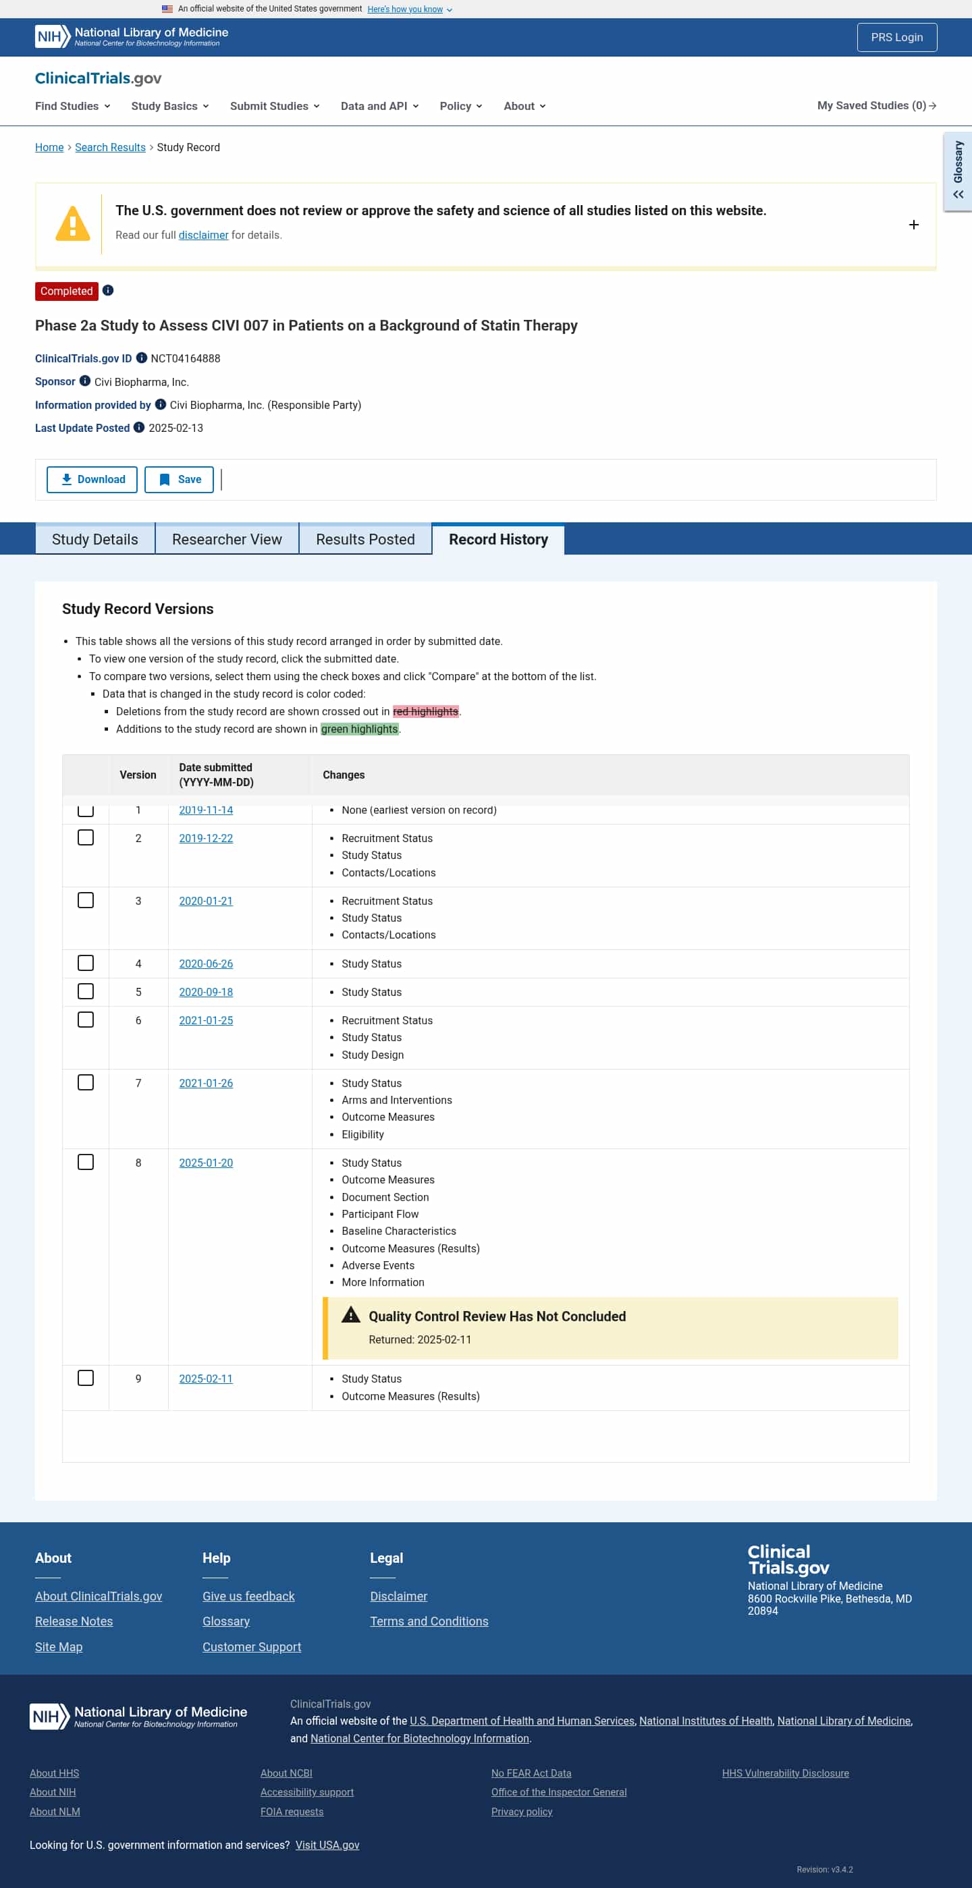Click the info icon next to ClinicalTrials.gov ID
972x1888 pixels.
click(142, 358)
